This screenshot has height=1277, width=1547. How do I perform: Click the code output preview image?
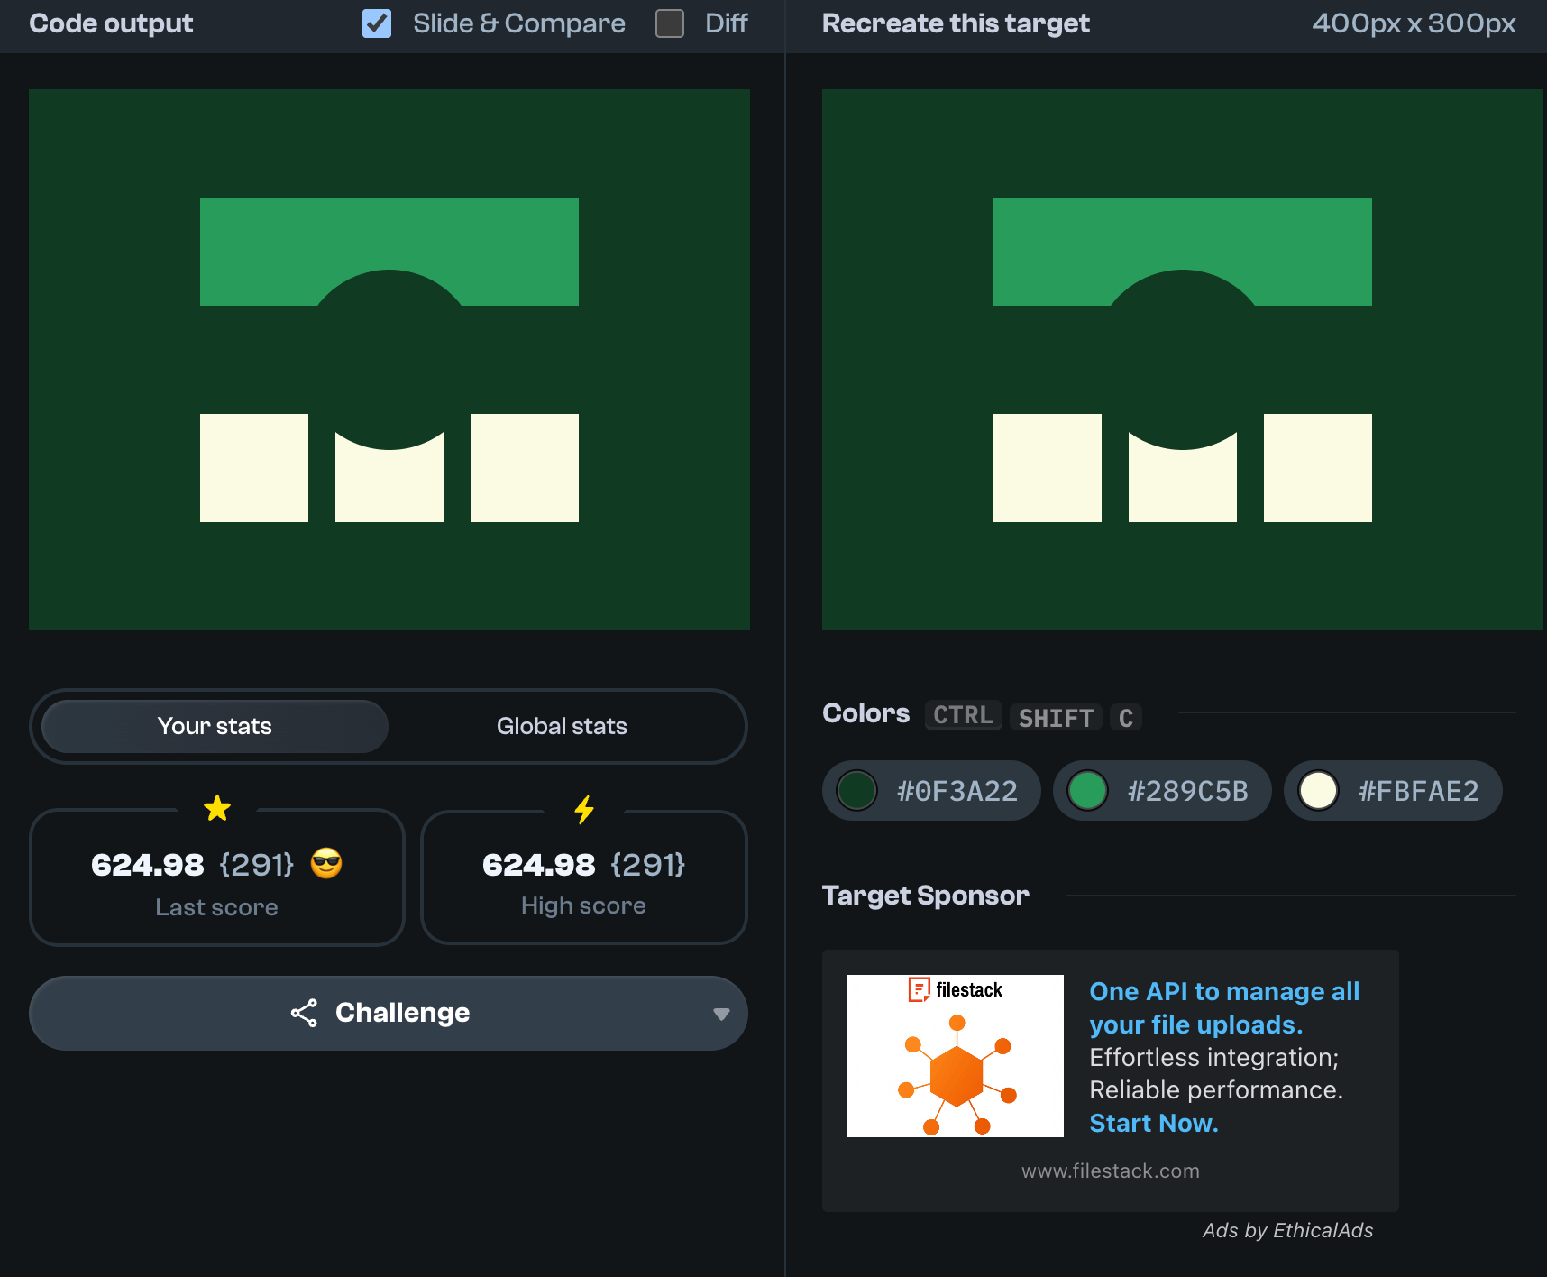(389, 360)
